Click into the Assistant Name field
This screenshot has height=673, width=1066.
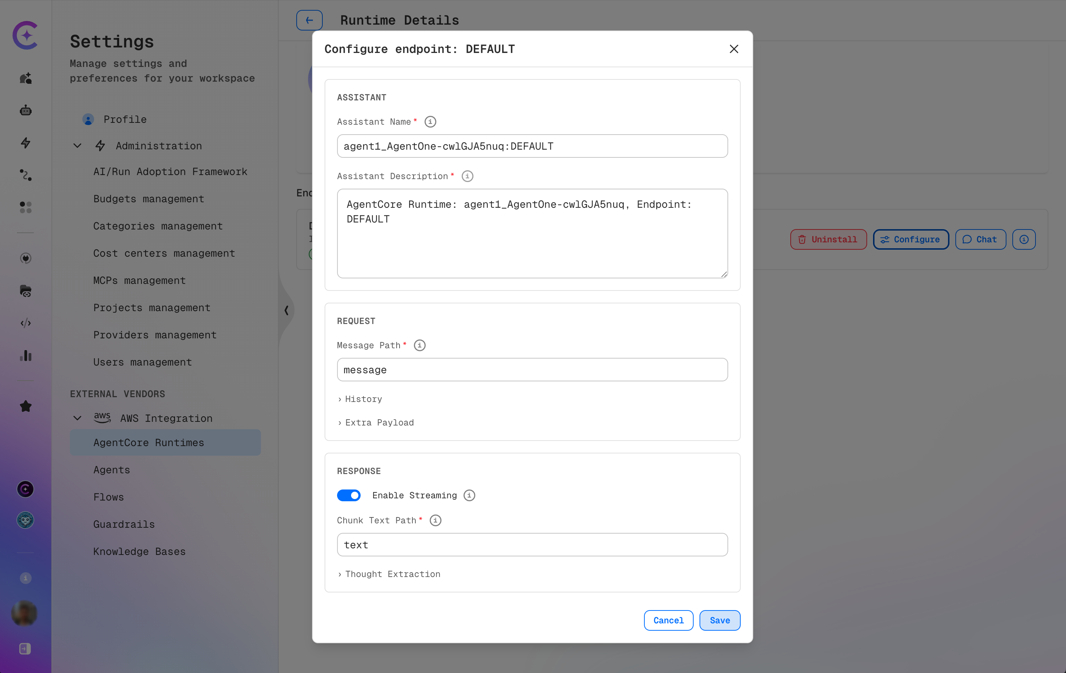(x=532, y=146)
